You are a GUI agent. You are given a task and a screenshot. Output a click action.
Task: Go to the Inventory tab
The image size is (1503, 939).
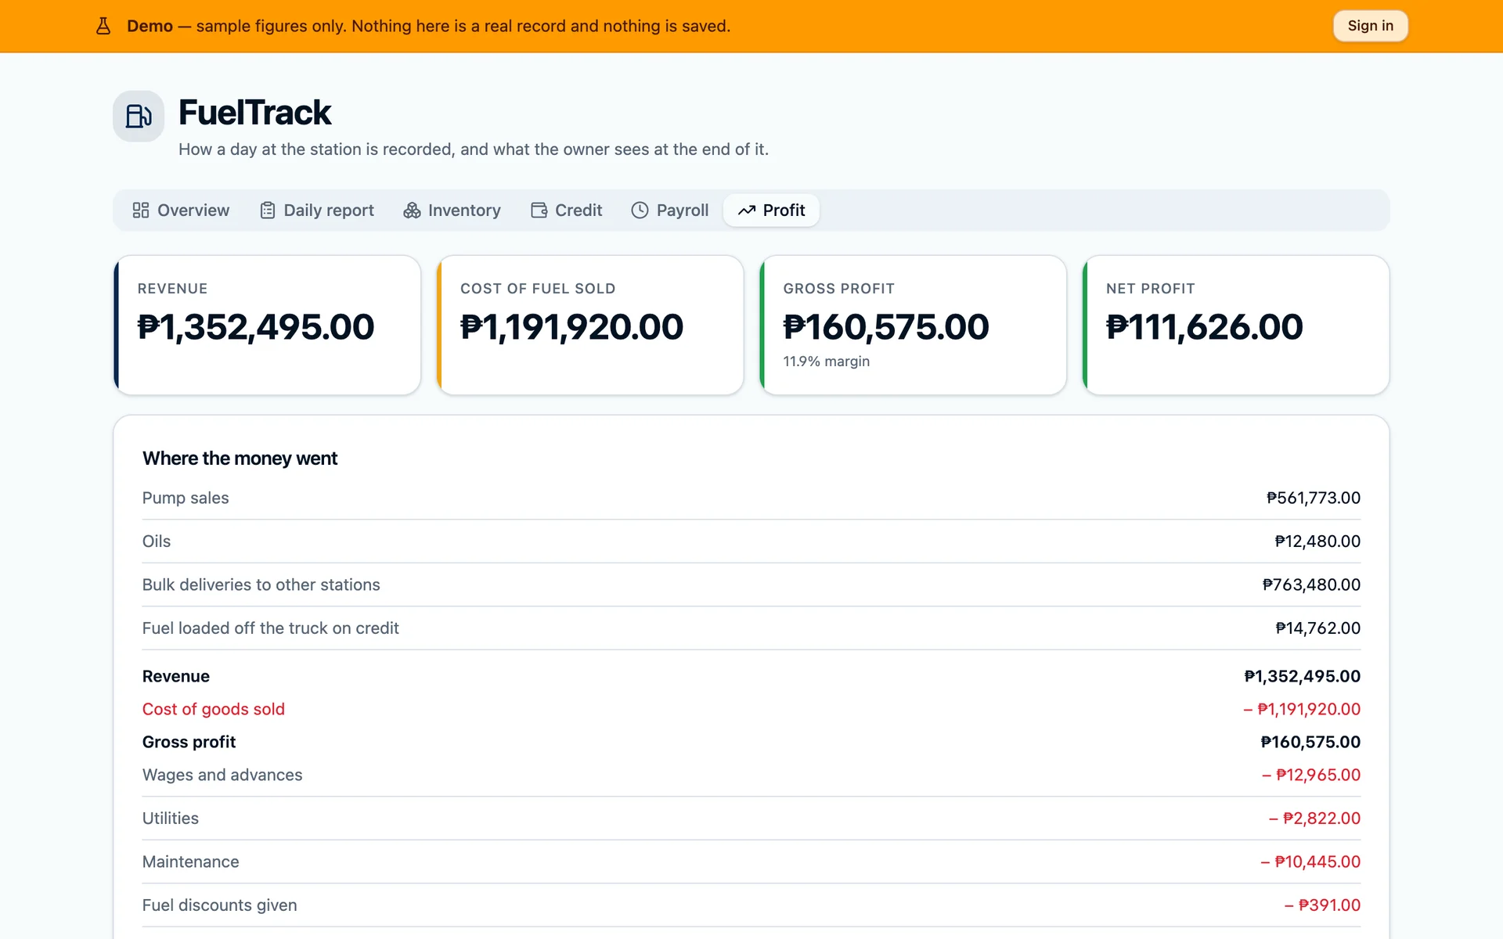tap(452, 210)
